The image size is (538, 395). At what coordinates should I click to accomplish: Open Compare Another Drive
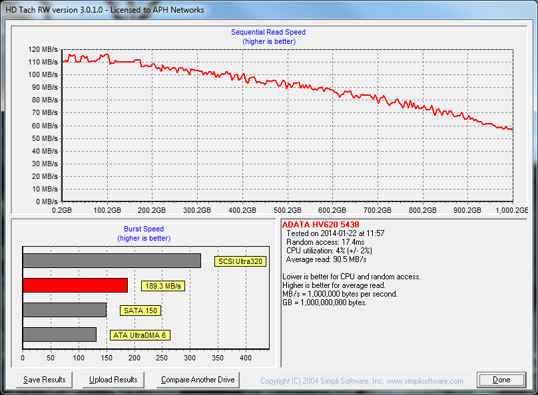pyautogui.click(x=199, y=380)
